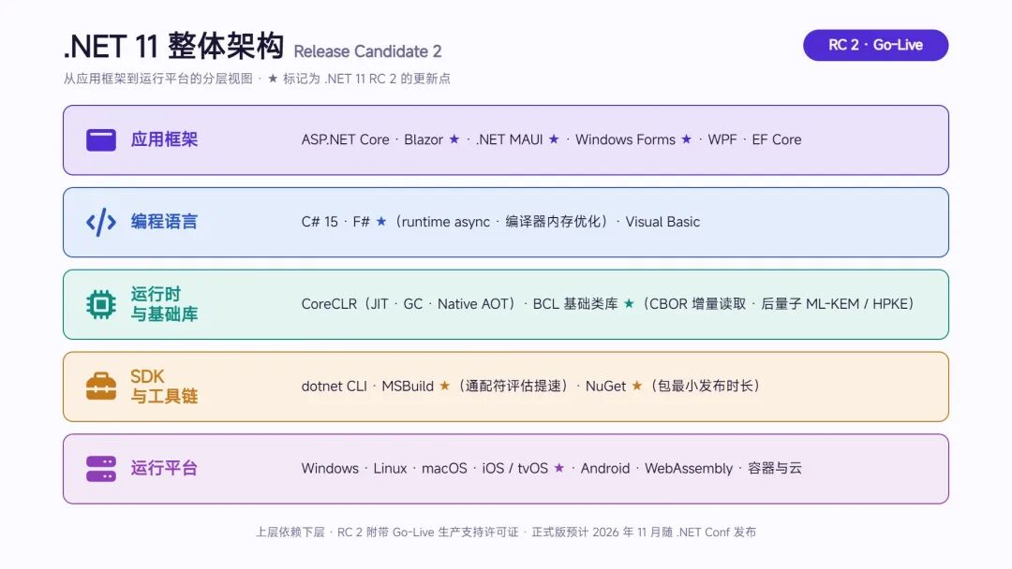The width and height of the screenshot is (1012, 569).
Task: Click the Release Candidate 2 subtitle
Action: click(367, 51)
